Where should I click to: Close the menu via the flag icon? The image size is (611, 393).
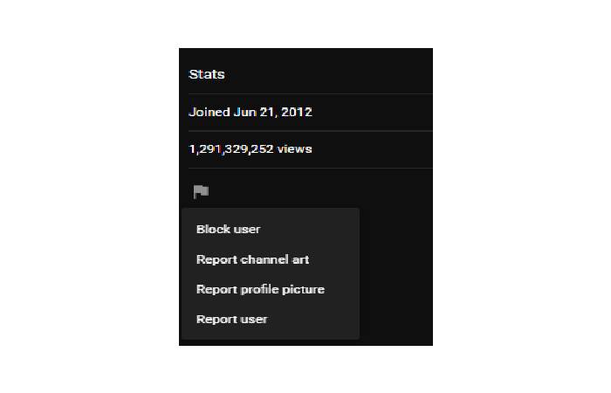tap(201, 191)
